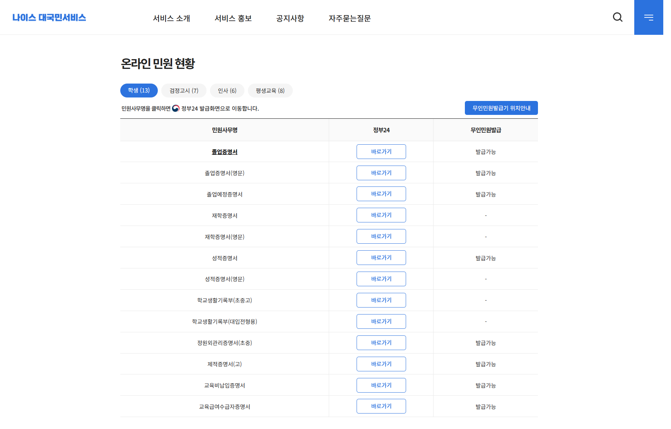Viewport: 671px width, 429px height.
Task: Open the blue hamburger menu
Action: pos(649,17)
